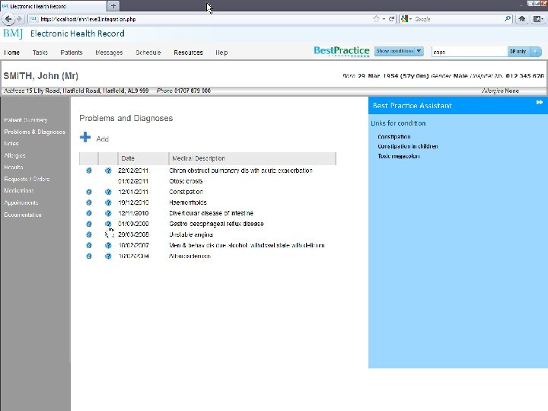Open question-mark icon for Diverticular disease of intestine
548x411 pixels.
coord(108,213)
